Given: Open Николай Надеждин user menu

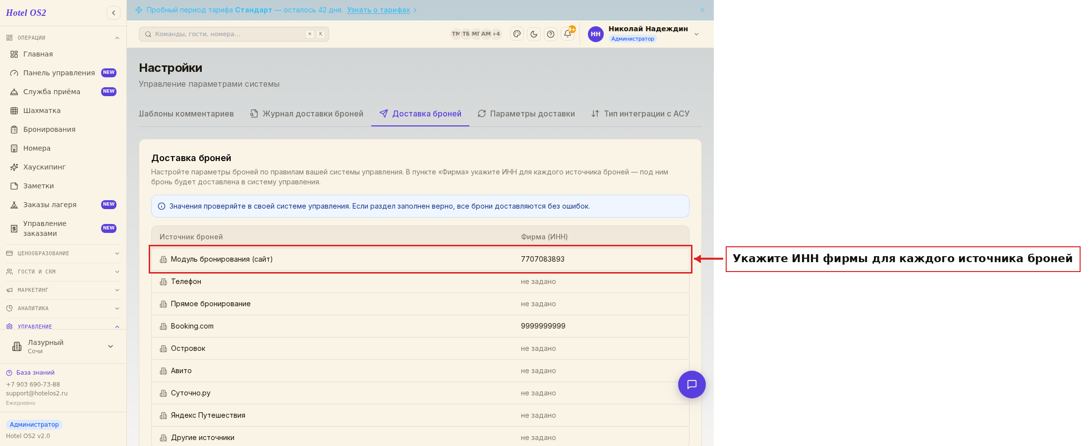Looking at the screenshot, I should pos(644,34).
